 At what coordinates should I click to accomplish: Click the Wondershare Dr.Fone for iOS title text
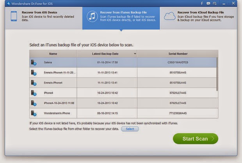tap(32, 4)
